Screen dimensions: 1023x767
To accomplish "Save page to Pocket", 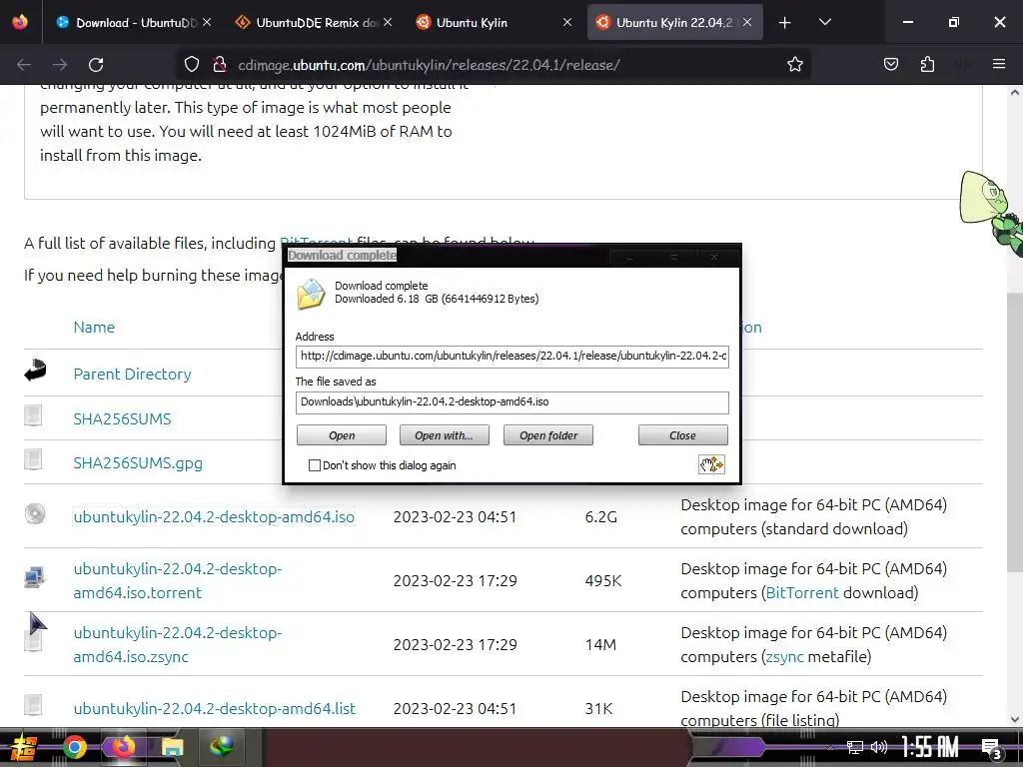I will (890, 65).
